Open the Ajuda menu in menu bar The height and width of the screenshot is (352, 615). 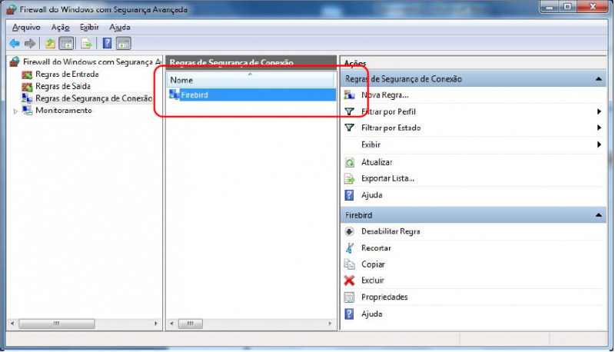[x=120, y=28]
